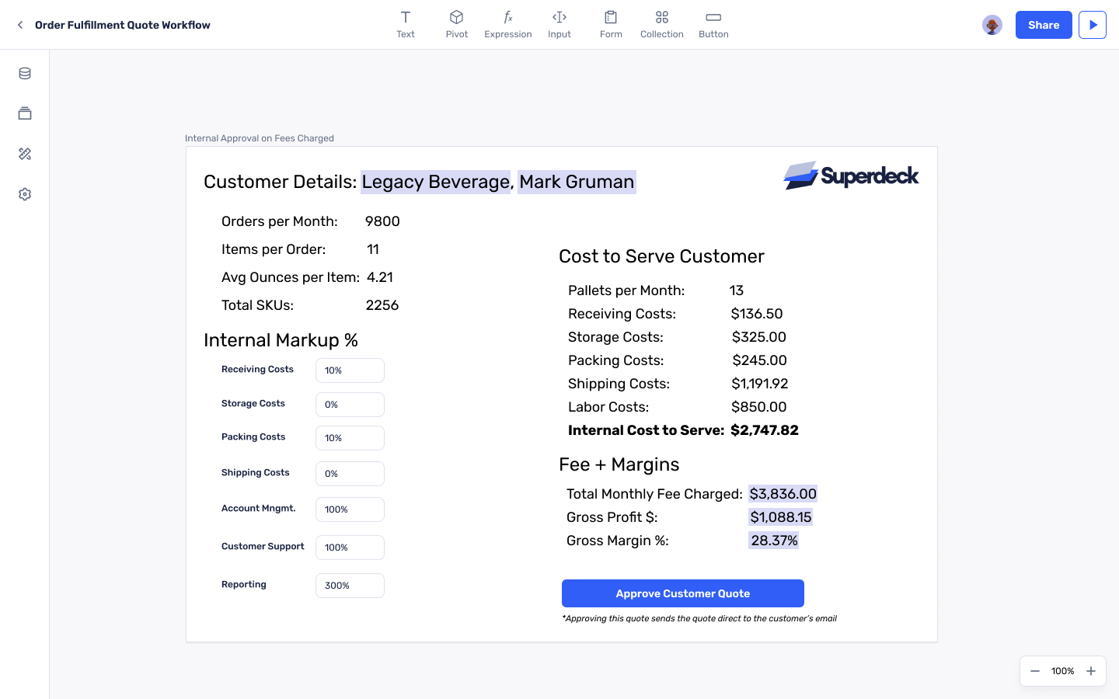Select the Pivot tool in the toolbar
Image resolution: width=1119 pixels, height=699 pixels.
pos(457,24)
